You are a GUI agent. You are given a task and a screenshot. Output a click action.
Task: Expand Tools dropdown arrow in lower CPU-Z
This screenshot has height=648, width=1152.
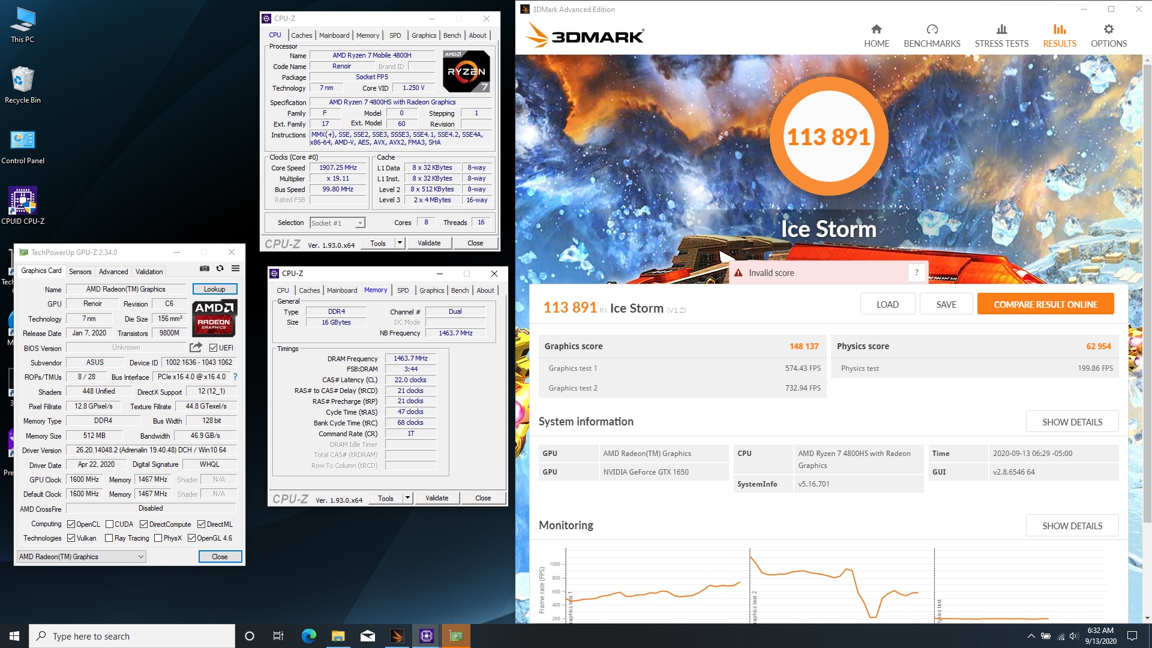click(407, 498)
